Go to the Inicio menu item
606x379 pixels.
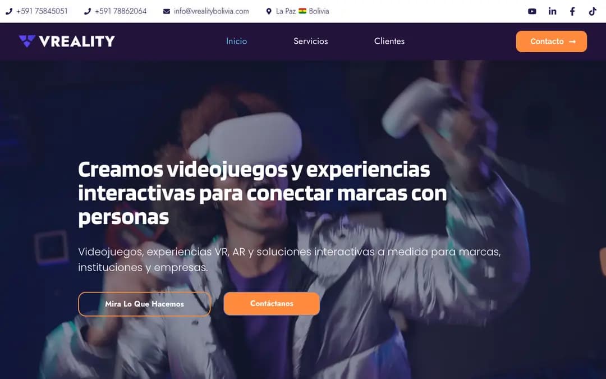(x=237, y=41)
